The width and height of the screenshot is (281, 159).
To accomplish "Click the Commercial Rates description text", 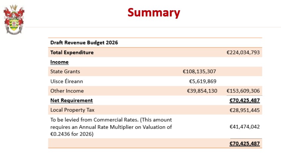I will click(111, 127).
